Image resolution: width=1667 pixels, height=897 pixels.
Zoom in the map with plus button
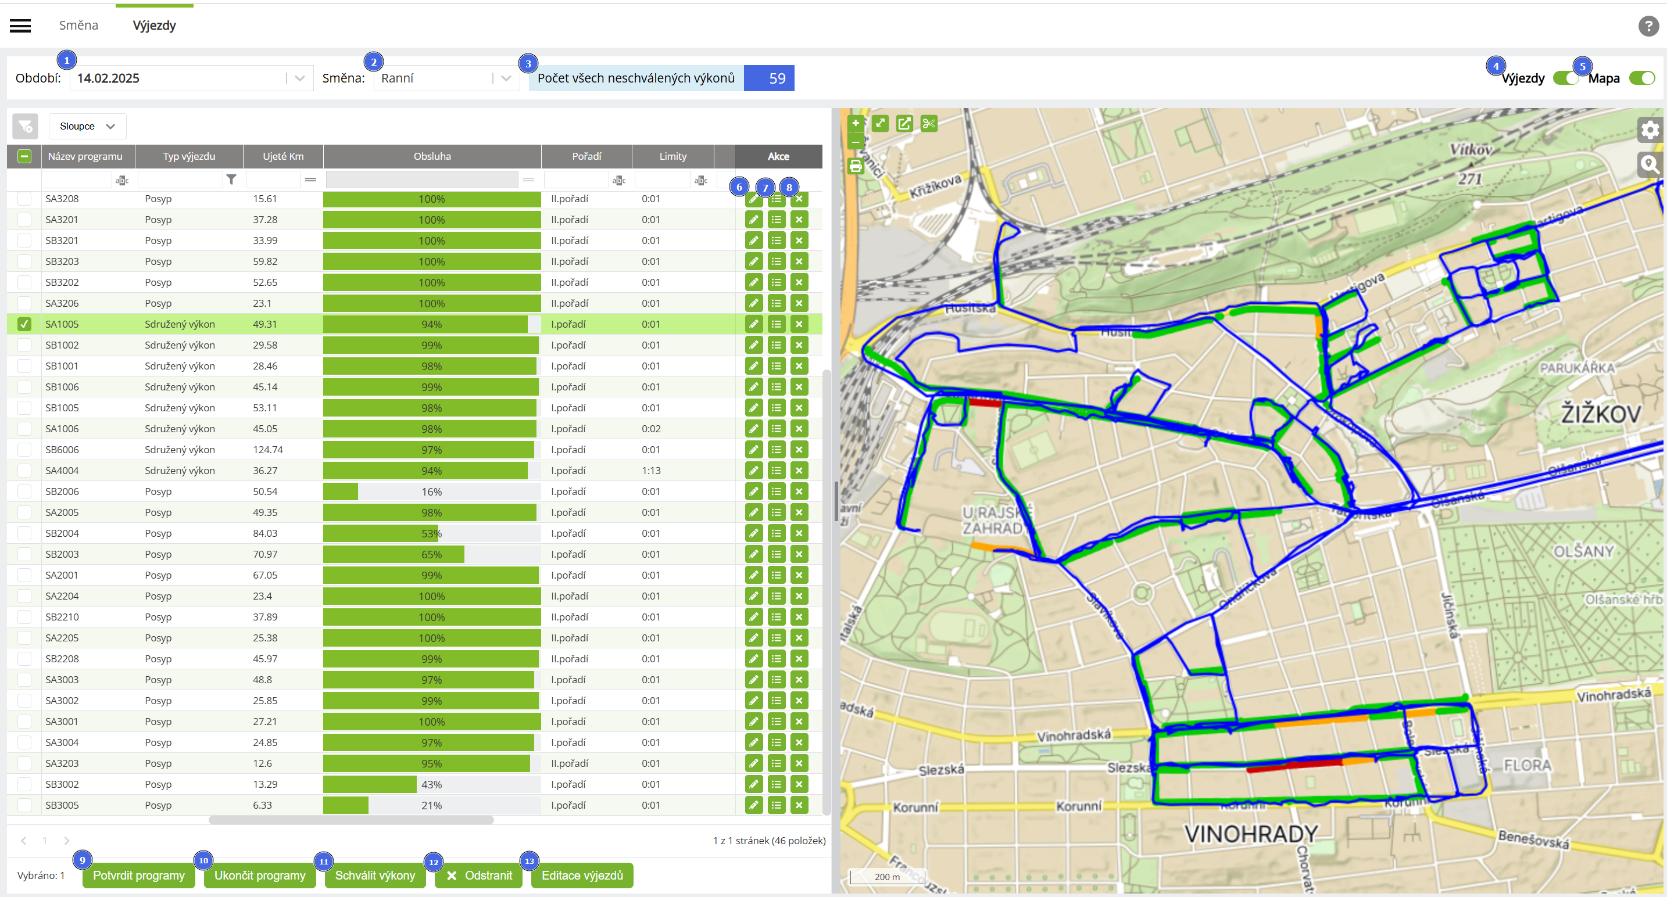(x=856, y=123)
